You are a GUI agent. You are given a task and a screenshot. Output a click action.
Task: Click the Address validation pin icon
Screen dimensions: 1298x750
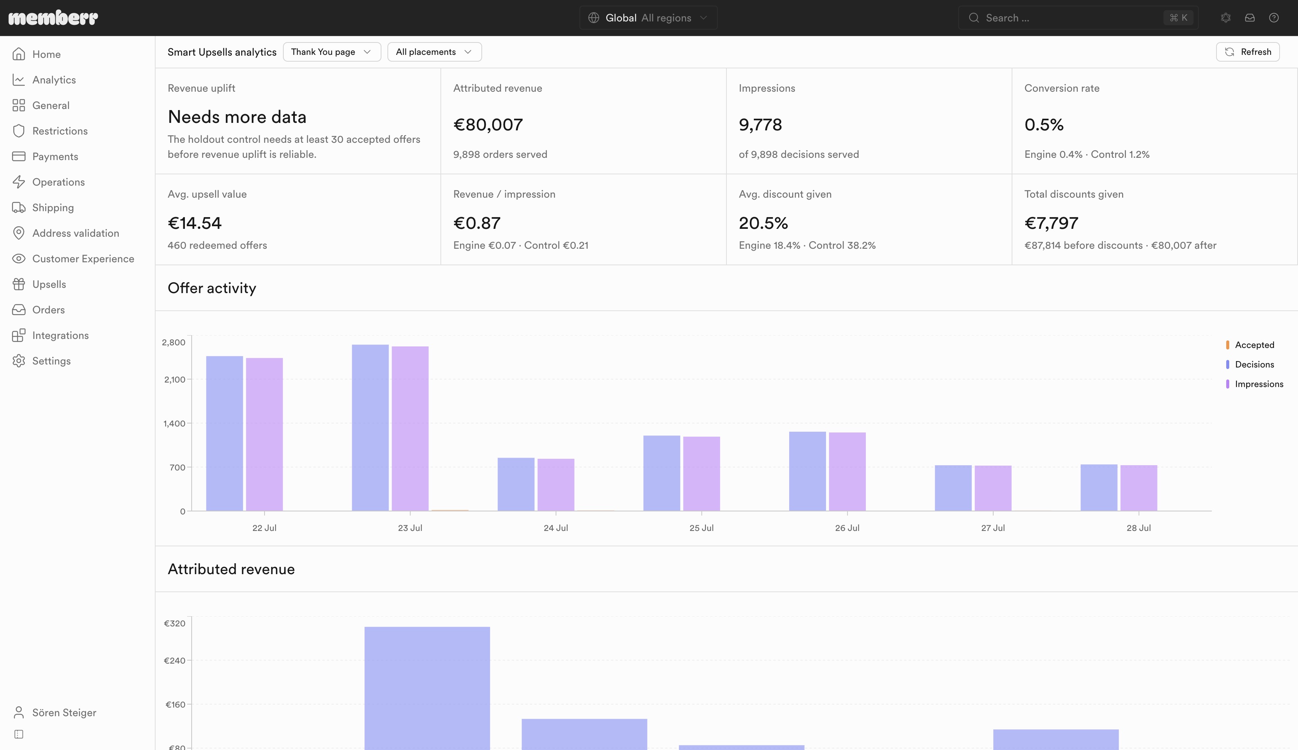[18, 233]
